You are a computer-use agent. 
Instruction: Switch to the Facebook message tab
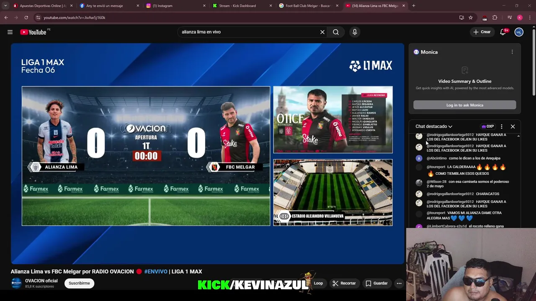(x=109, y=6)
